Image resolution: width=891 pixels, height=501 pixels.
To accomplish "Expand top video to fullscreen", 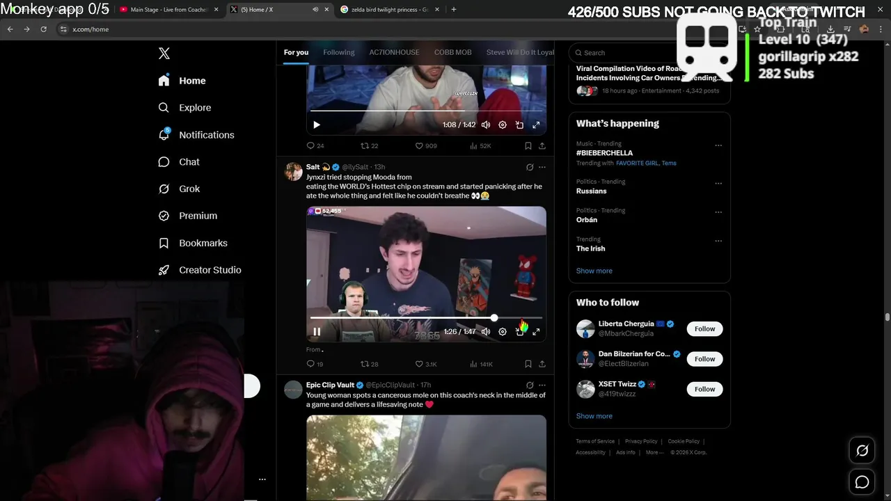I will coord(536,125).
